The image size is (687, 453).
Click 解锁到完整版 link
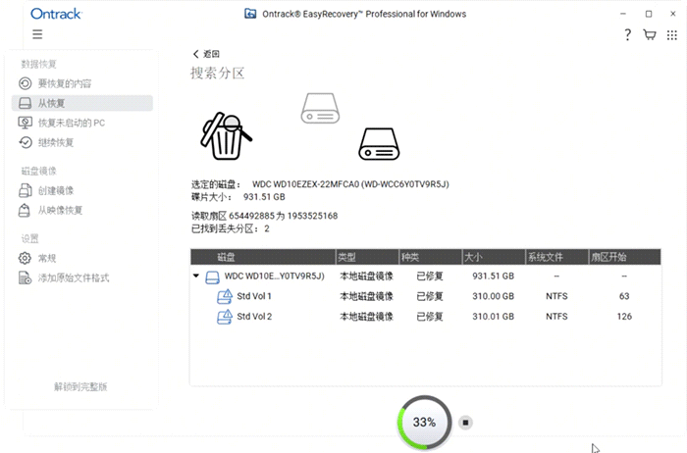click(x=80, y=386)
